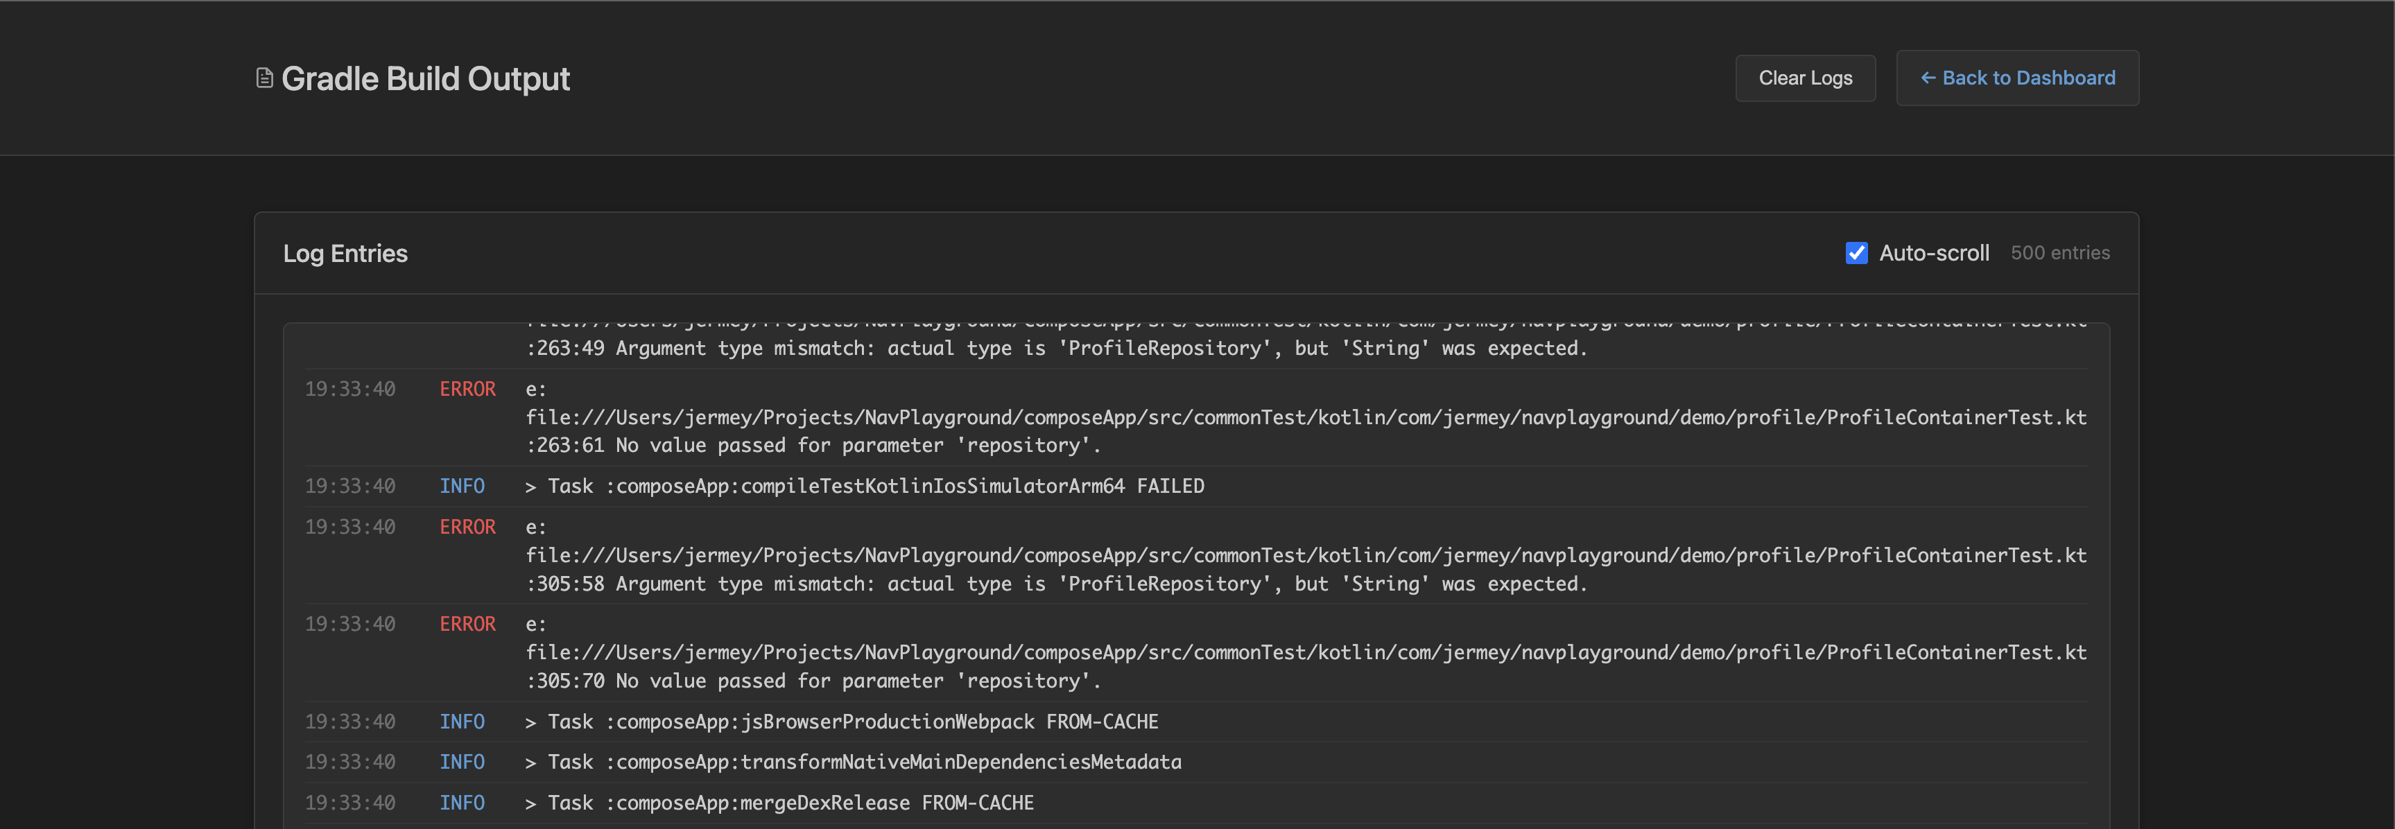Click the document icon beside Gradle Build Output title
The height and width of the screenshot is (829, 2395).
click(265, 77)
